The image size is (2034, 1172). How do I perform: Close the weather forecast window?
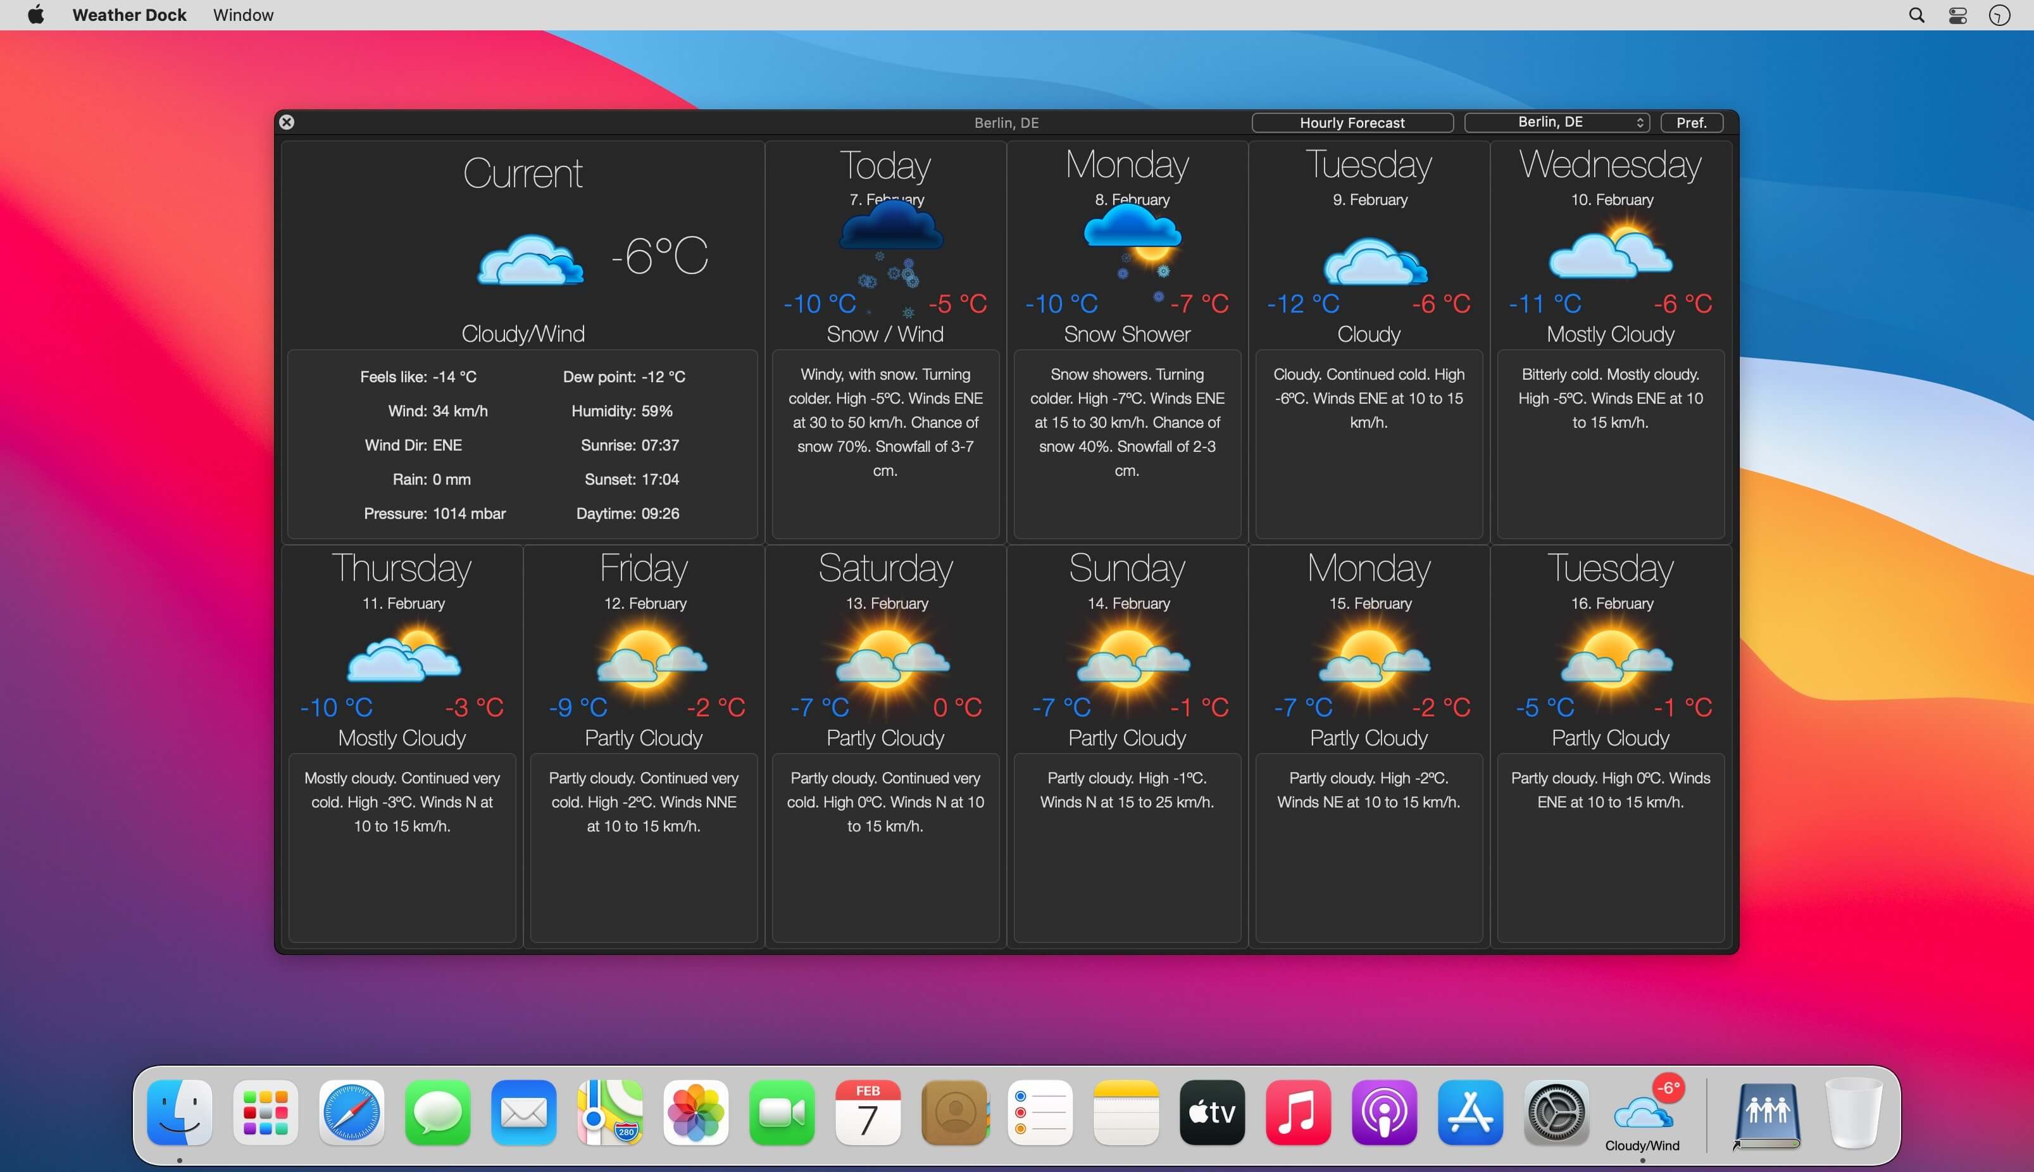pyautogui.click(x=287, y=122)
